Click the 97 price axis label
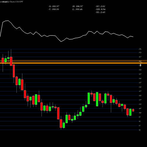147x147 pixels. (140, 117)
